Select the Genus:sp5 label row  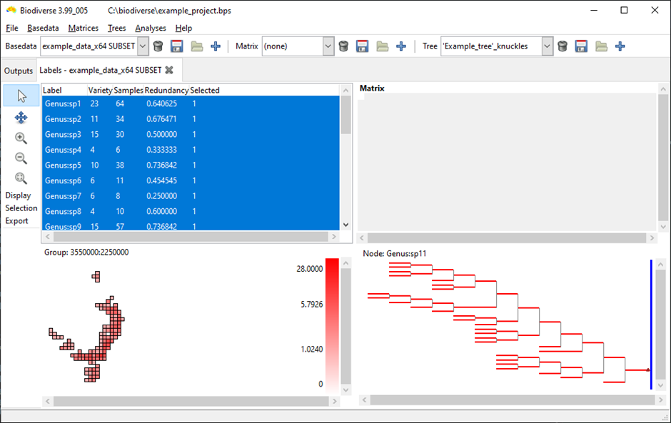pos(191,165)
